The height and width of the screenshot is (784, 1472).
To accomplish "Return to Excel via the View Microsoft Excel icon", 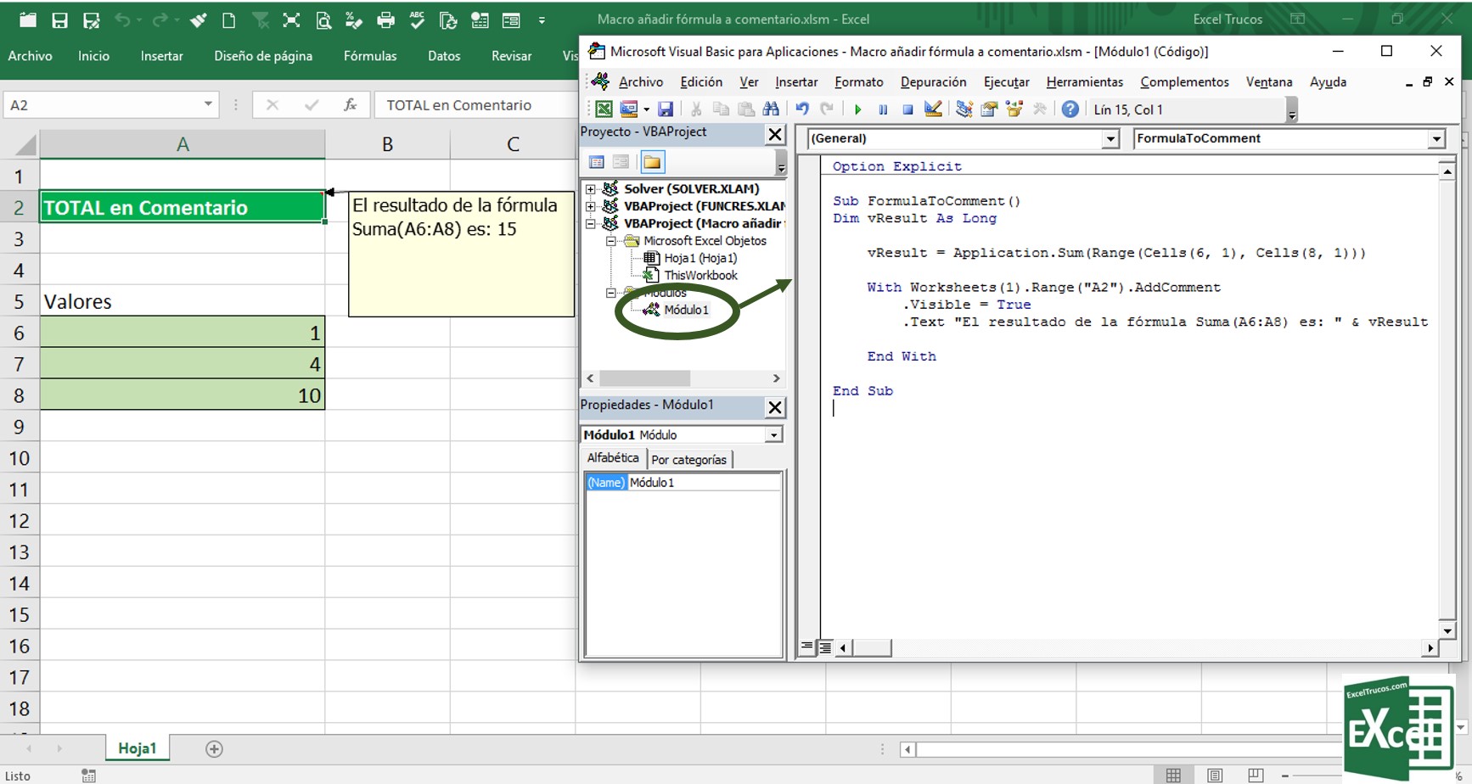I will click(604, 109).
